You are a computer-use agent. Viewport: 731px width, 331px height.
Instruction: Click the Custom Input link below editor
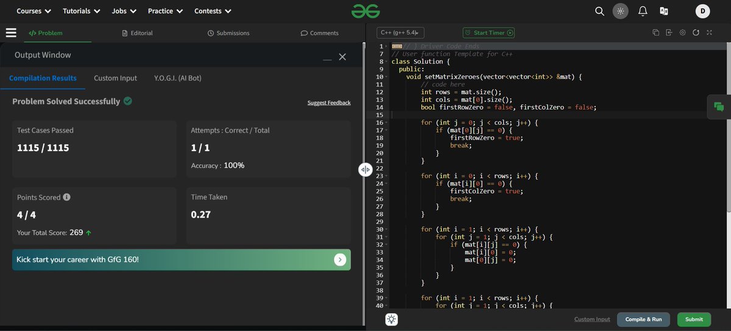tap(592, 319)
